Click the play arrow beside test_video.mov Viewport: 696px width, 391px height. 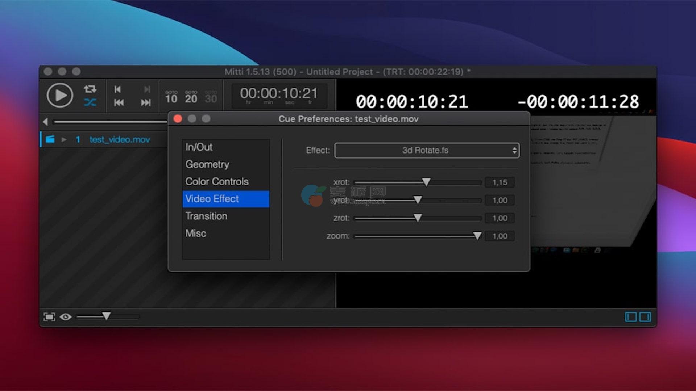click(x=64, y=139)
